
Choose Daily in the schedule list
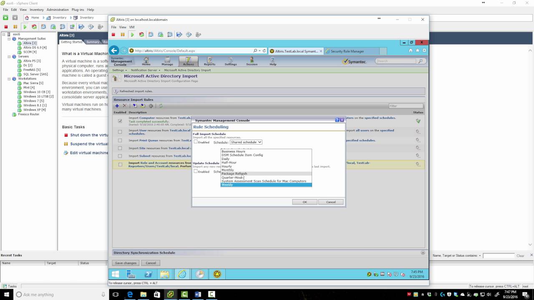click(x=266, y=159)
